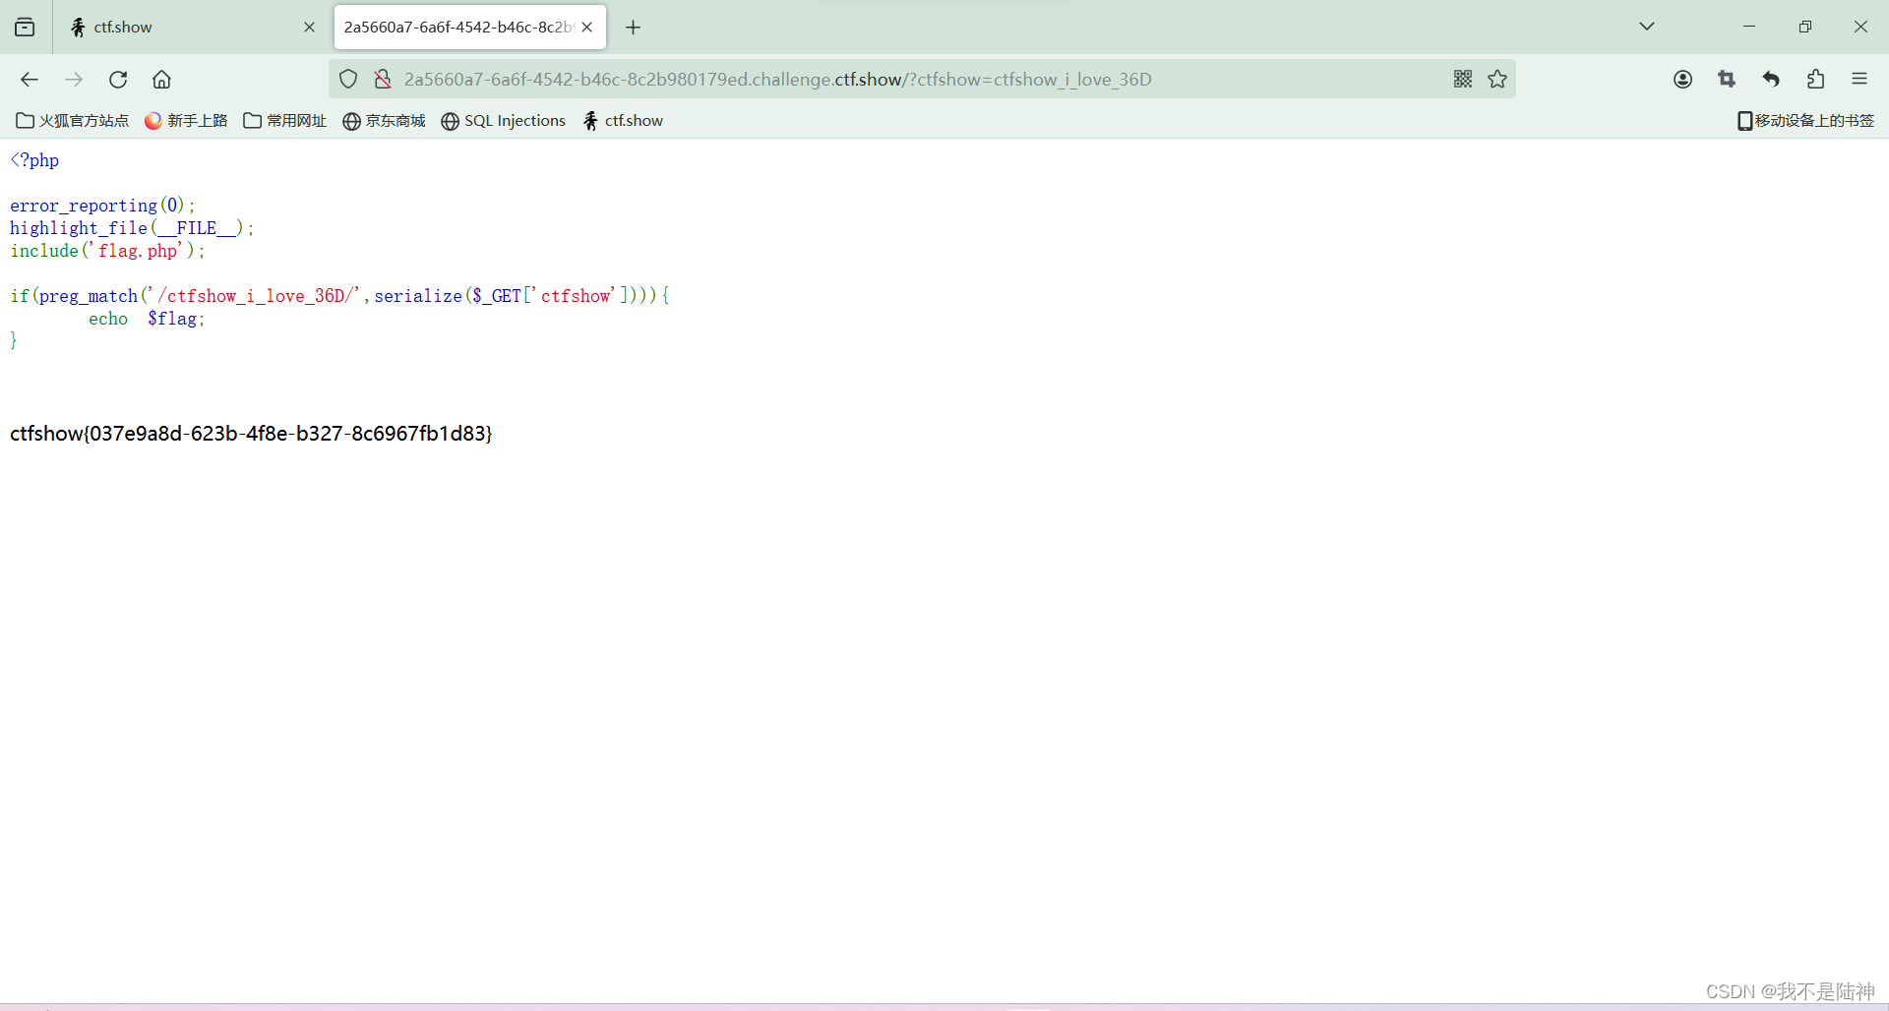Open a new tab with plus button
The width and height of the screenshot is (1889, 1011).
click(x=633, y=28)
